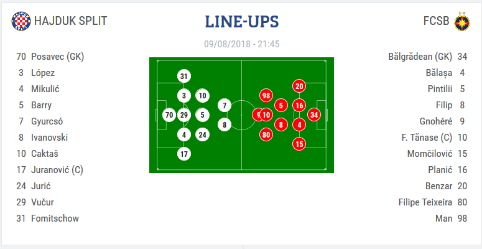This screenshot has width=482, height=249.
Task: Click red player marker 98 on pitch
Action: [x=266, y=95]
